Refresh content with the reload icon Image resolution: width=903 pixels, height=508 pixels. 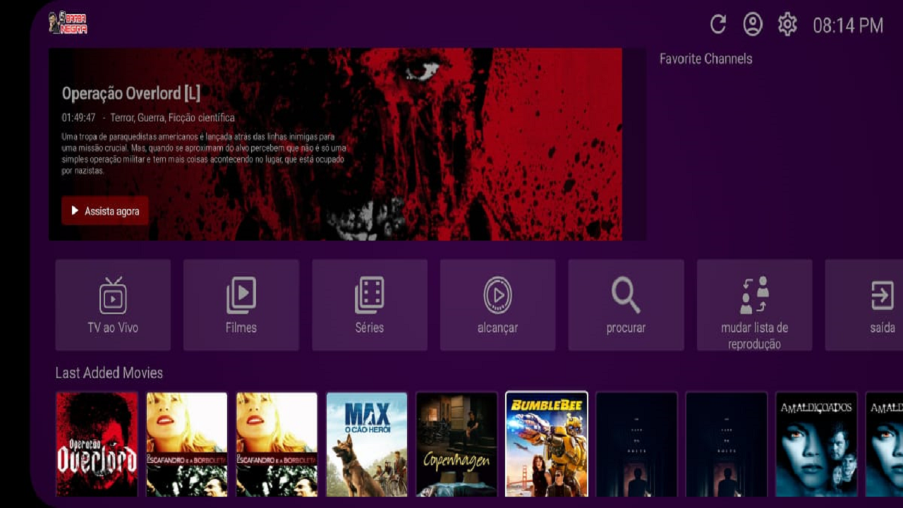718,25
